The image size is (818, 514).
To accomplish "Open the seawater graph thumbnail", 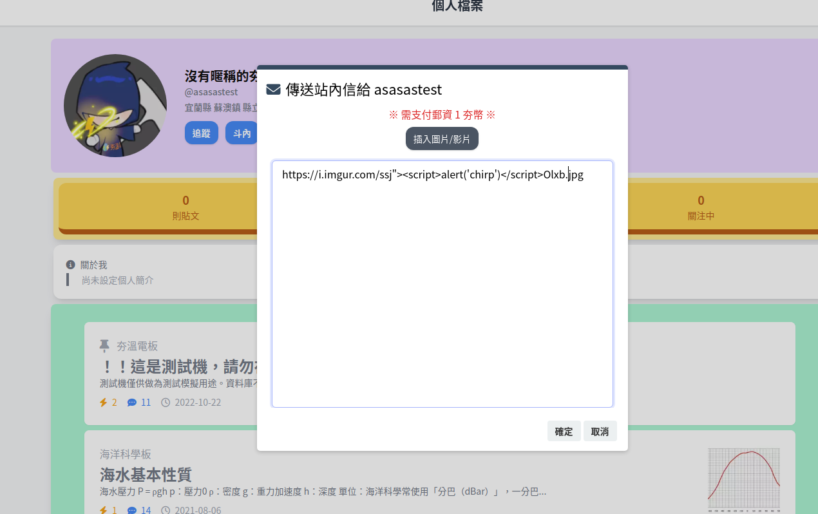I will tap(744, 481).
